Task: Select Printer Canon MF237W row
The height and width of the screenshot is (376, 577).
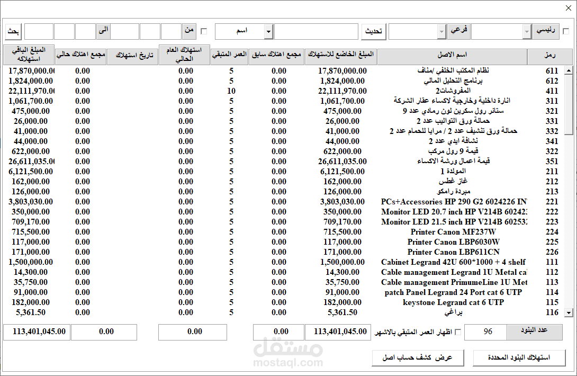Action: click(x=284, y=232)
